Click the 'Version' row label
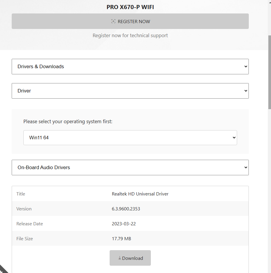This screenshot has height=273, width=271. (24, 209)
